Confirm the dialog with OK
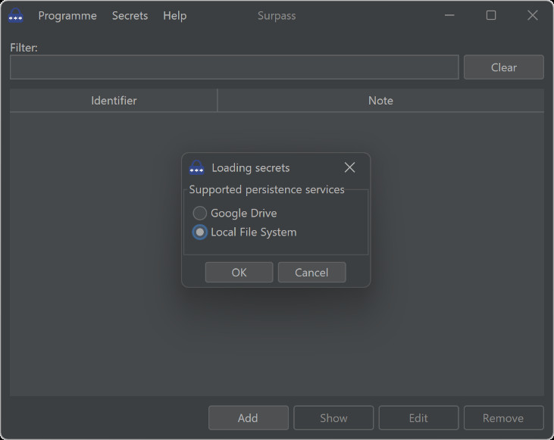 (239, 273)
